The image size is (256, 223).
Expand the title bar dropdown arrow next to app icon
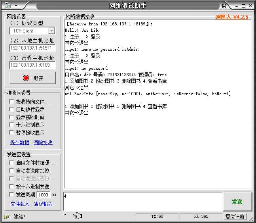[x=16, y=6]
